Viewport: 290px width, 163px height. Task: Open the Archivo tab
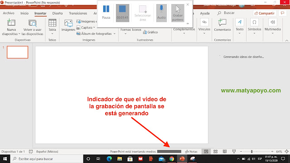tap(9, 13)
